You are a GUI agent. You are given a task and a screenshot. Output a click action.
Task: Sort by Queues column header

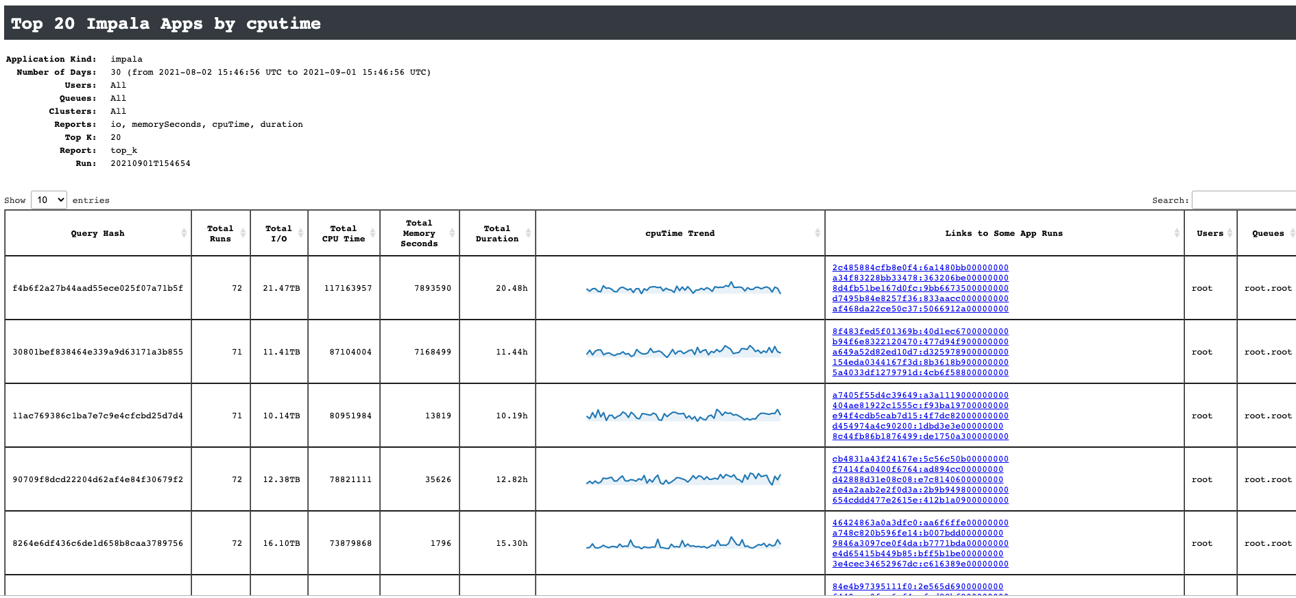click(1268, 233)
